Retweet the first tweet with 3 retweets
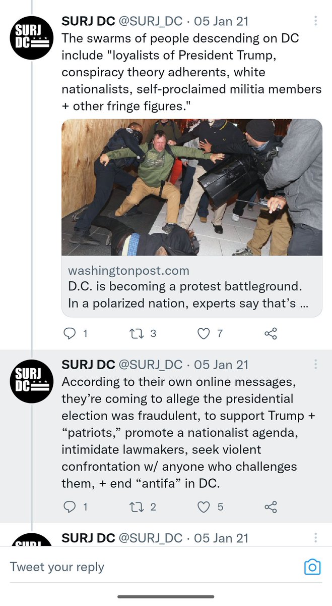This screenshot has width=332, height=606. 136,333
